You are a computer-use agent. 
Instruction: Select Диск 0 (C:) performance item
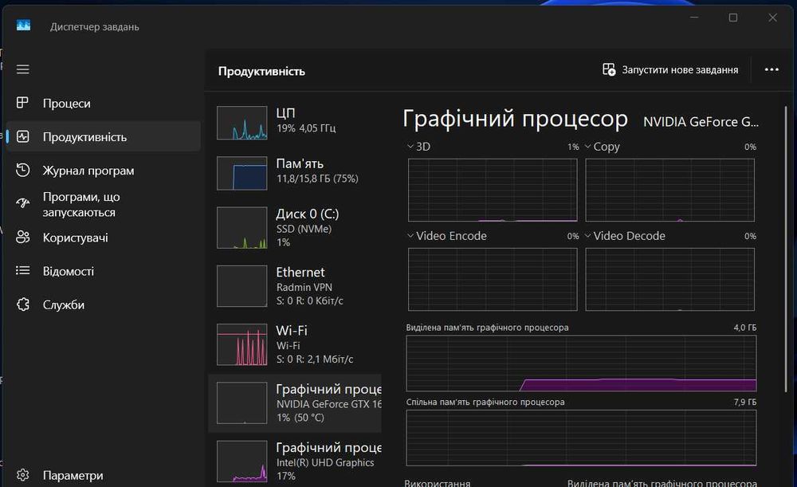coord(295,228)
